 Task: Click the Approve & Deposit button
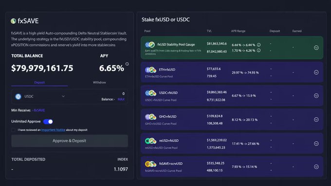70,141
